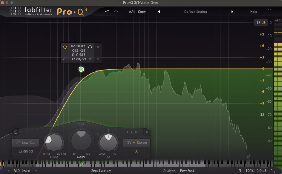The width and height of the screenshot is (282, 174).
Task: Click the Stereo placement button
Action: point(137,143)
